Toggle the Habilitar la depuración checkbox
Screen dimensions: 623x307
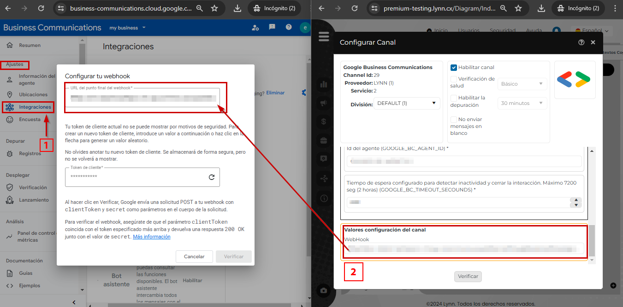(454, 98)
